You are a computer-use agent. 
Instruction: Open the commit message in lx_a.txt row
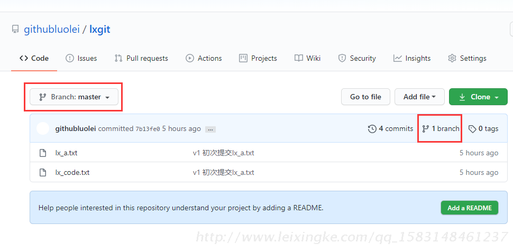pyautogui.click(x=224, y=153)
